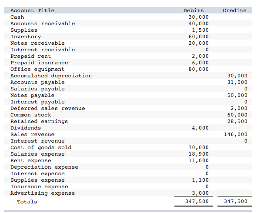Select the Interest payable label
Viewport: 264px width, 213px height.
37,102
